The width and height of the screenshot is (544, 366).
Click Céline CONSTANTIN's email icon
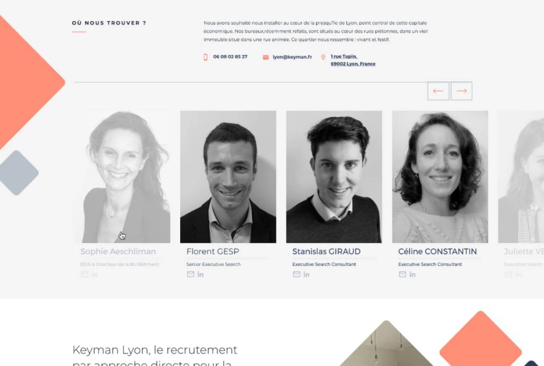pos(402,274)
